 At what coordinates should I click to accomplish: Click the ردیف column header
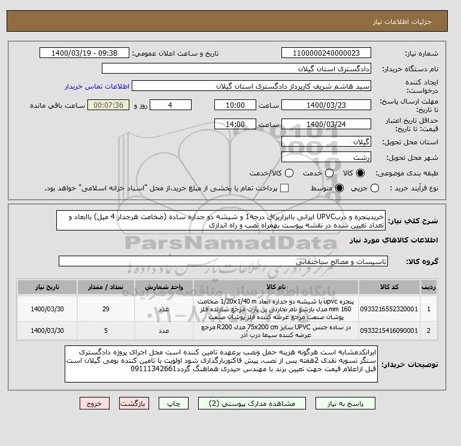(429, 287)
